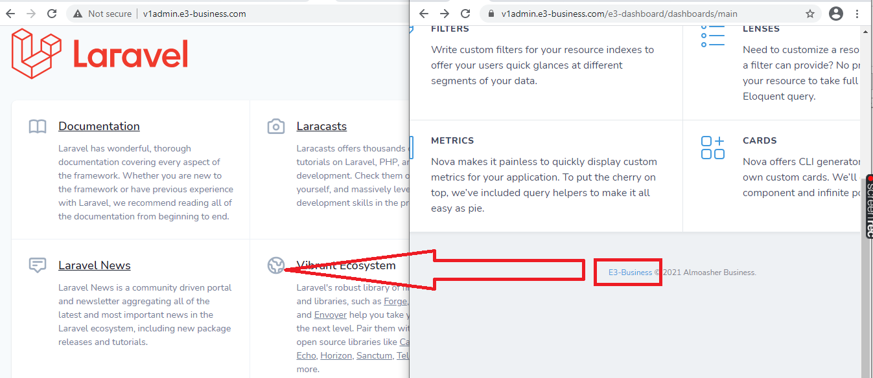The width and height of the screenshot is (873, 378).
Task: Click the '2021 Almoasher Business.' footer text
Action: (x=710, y=272)
